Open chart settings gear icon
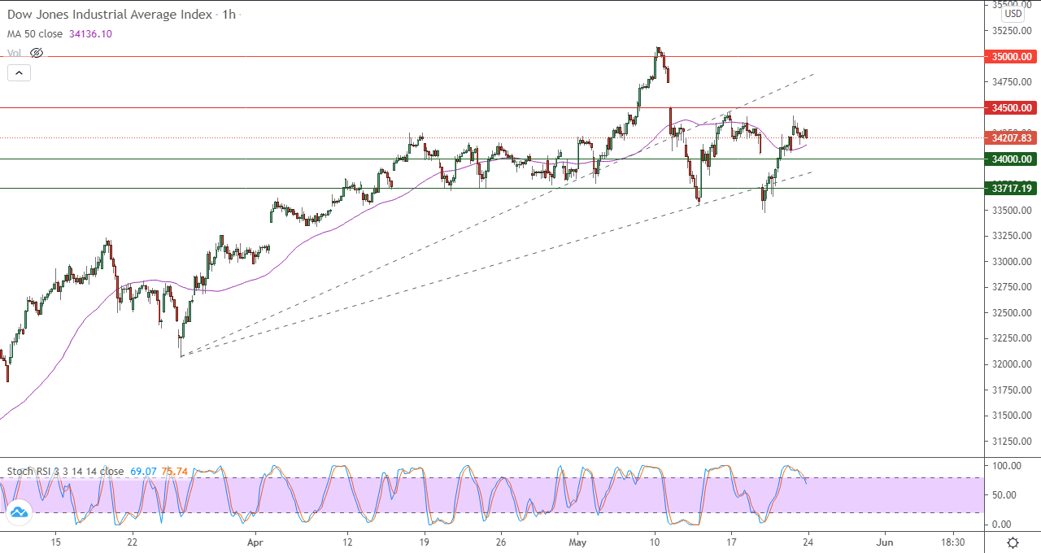Viewport: 1041px width, 553px height. tap(1013, 542)
